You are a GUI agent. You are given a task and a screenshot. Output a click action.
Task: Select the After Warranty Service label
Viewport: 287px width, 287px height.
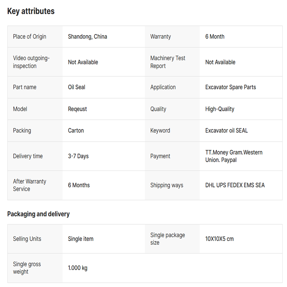[x=29, y=185]
